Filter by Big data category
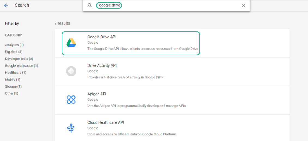Viewport: 308px width, 141px height. point(14,52)
